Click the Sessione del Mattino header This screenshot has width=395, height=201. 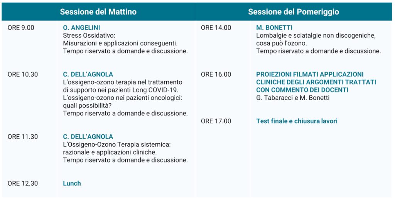tap(98, 12)
